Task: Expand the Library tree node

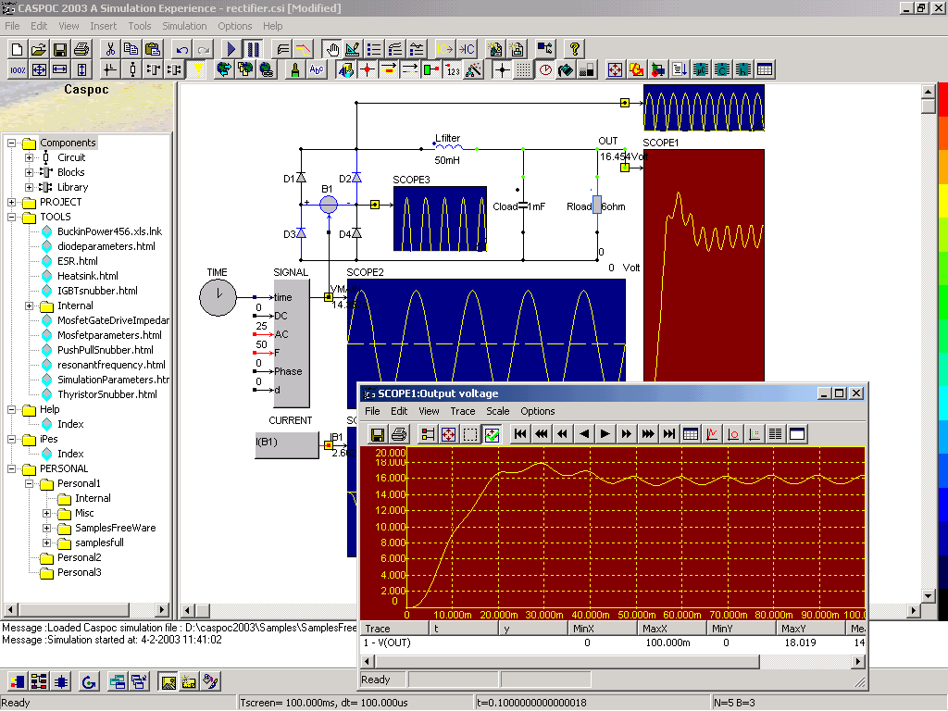Action: tap(29, 187)
